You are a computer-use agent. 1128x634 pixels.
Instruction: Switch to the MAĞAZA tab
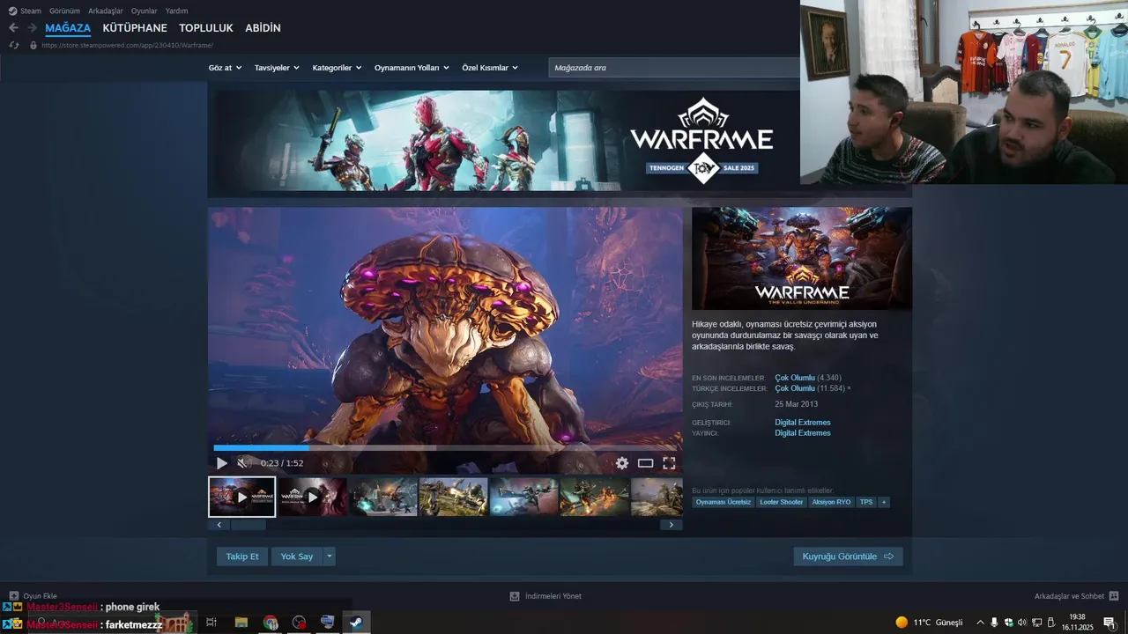coord(68,28)
